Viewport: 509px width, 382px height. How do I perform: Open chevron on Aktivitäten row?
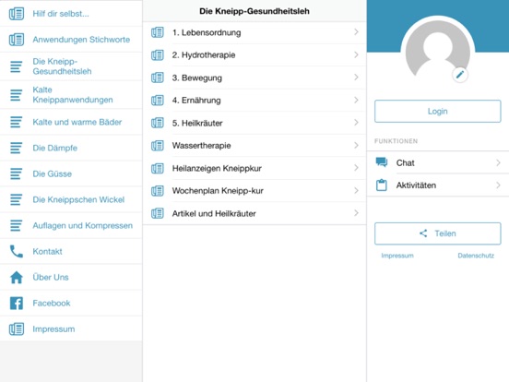[x=498, y=185]
